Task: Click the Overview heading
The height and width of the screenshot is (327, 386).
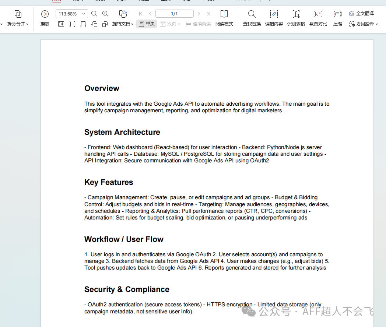Action: point(102,88)
